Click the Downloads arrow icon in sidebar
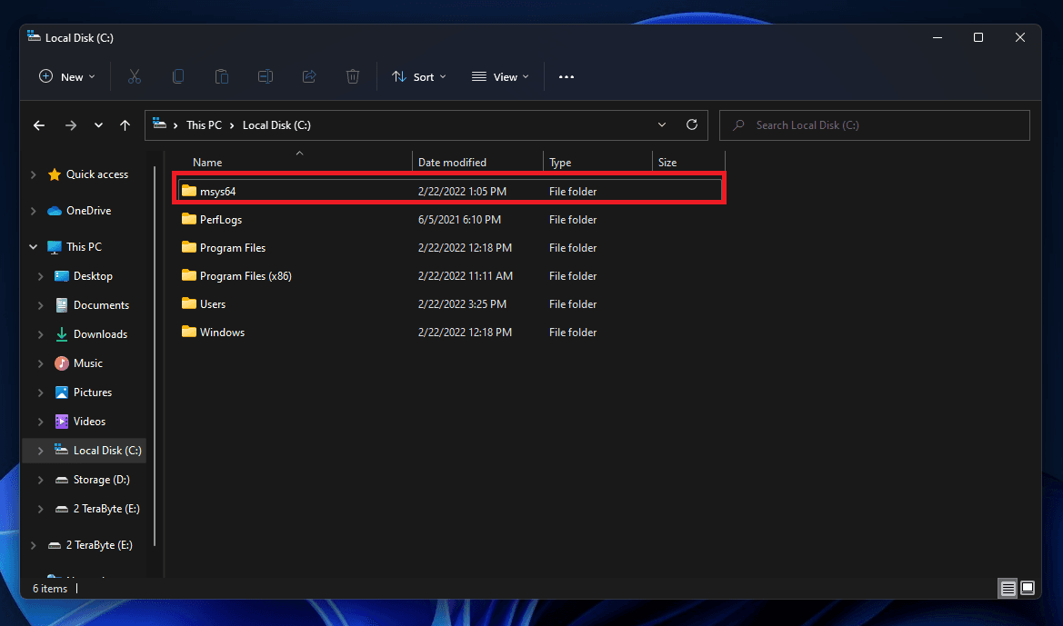 tap(62, 334)
